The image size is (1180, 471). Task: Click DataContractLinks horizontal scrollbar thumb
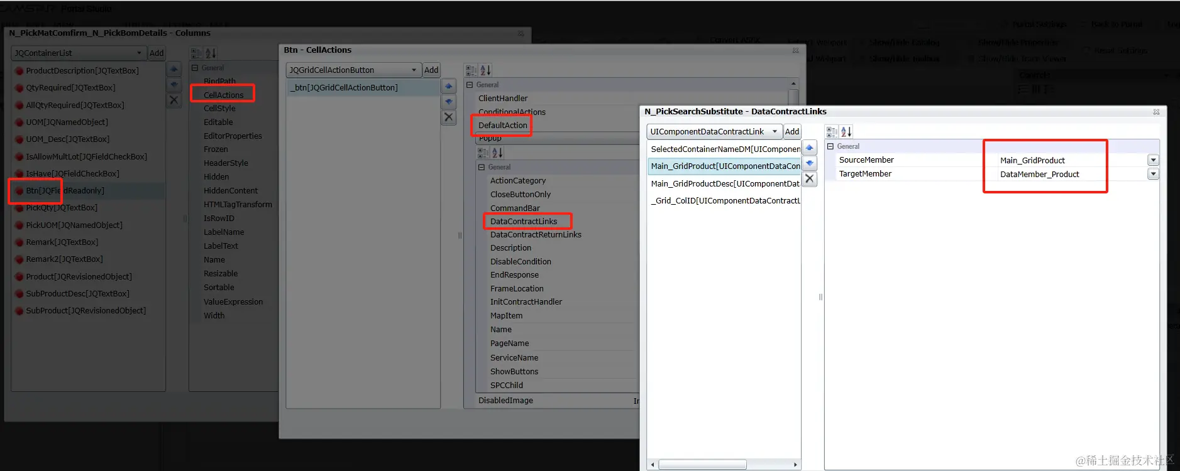[x=702, y=465]
